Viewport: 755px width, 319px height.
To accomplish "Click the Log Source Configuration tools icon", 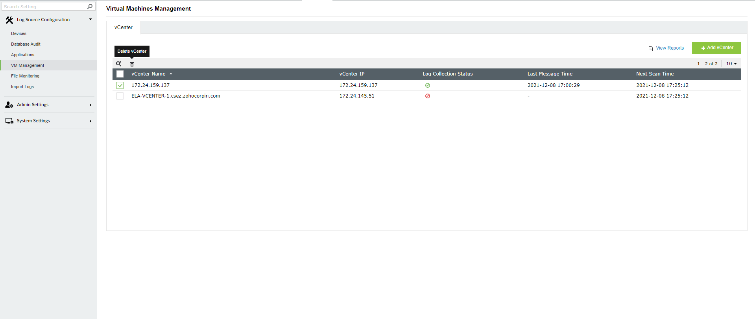I will pyautogui.click(x=9, y=20).
